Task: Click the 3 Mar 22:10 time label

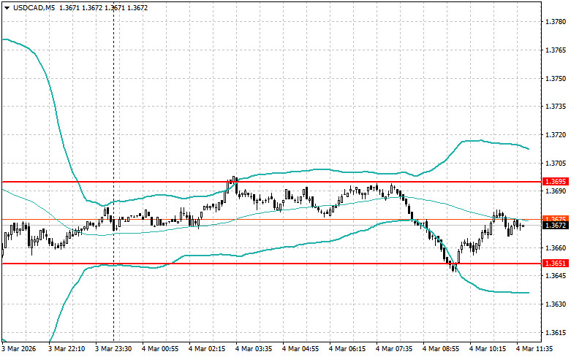Action: click(x=67, y=349)
